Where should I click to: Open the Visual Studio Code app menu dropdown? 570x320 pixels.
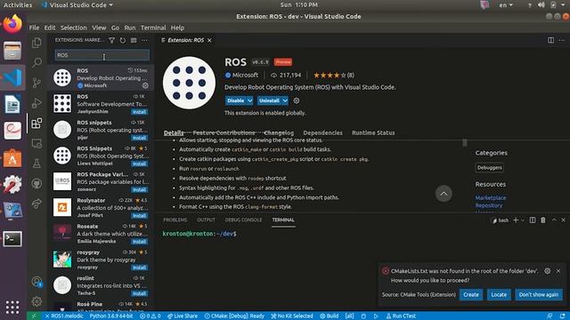77,5
